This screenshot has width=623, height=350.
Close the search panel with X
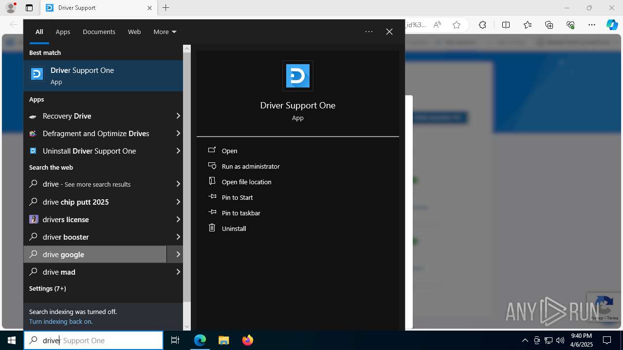click(x=389, y=32)
